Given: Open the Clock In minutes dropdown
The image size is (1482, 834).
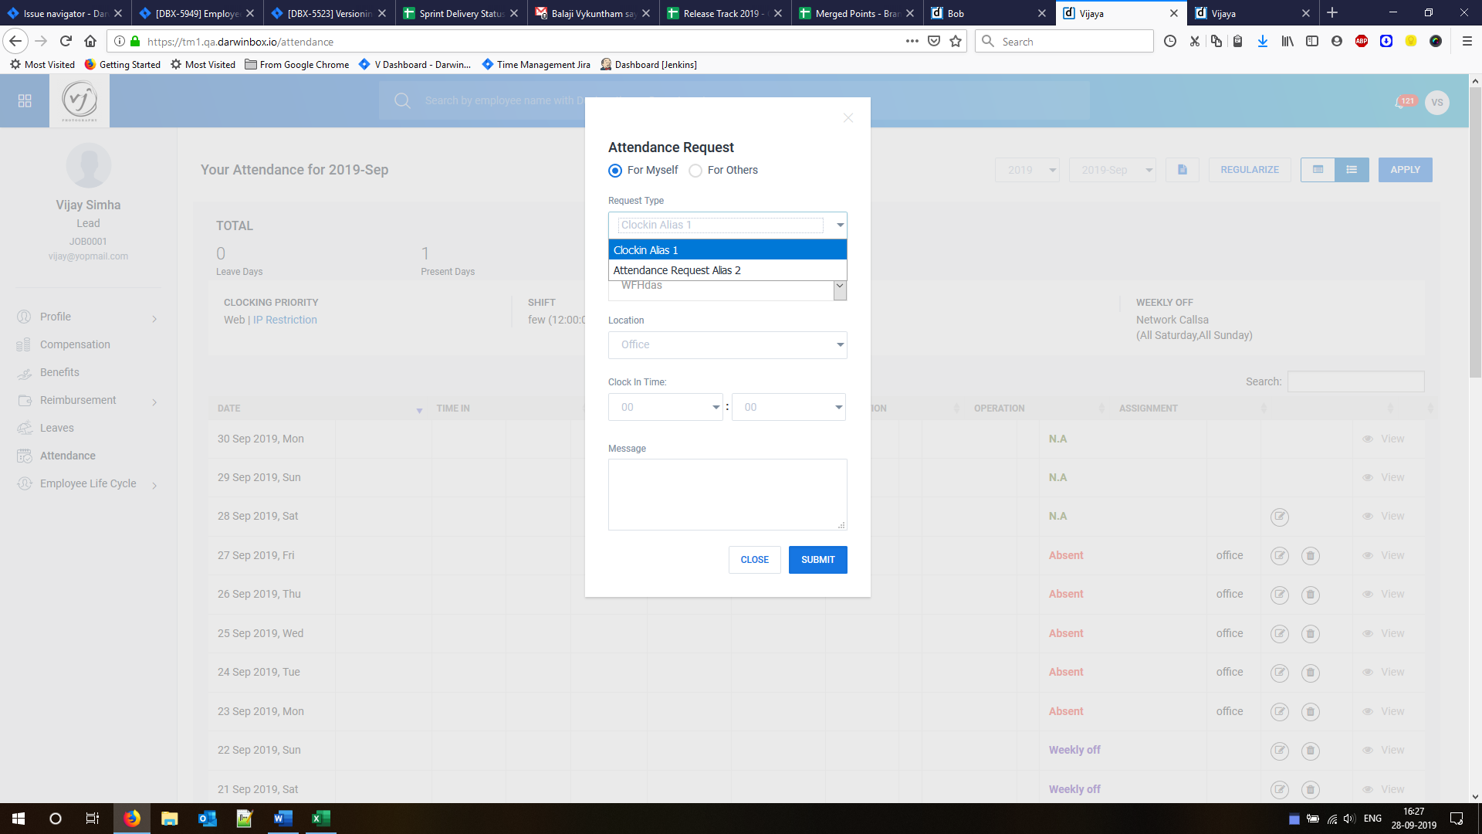Looking at the screenshot, I should tap(788, 407).
